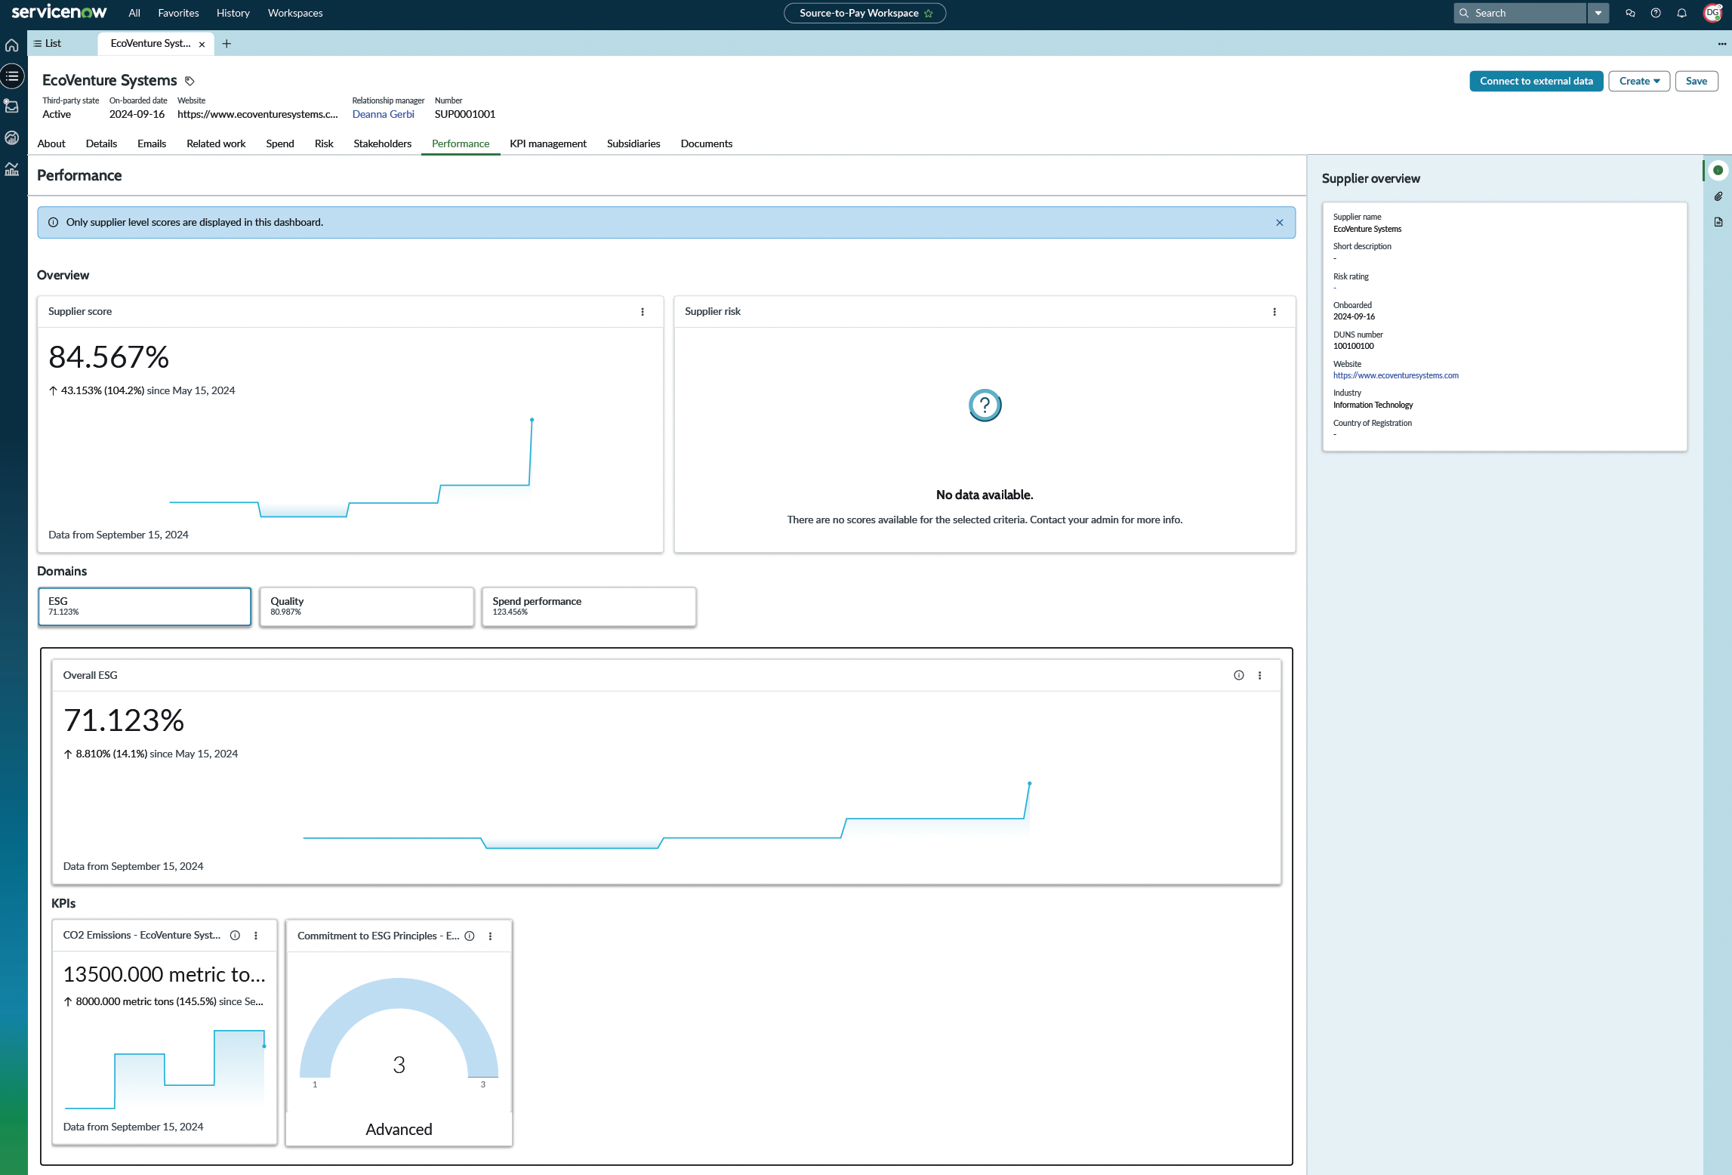1732x1175 pixels.
Task: Open the Workspaces menu
Action: pyautogui.click(x=295, y=13)
